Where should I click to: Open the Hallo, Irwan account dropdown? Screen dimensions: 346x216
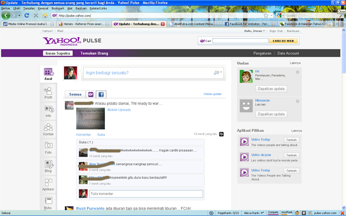pyautogui.click(x=255, y=31)
